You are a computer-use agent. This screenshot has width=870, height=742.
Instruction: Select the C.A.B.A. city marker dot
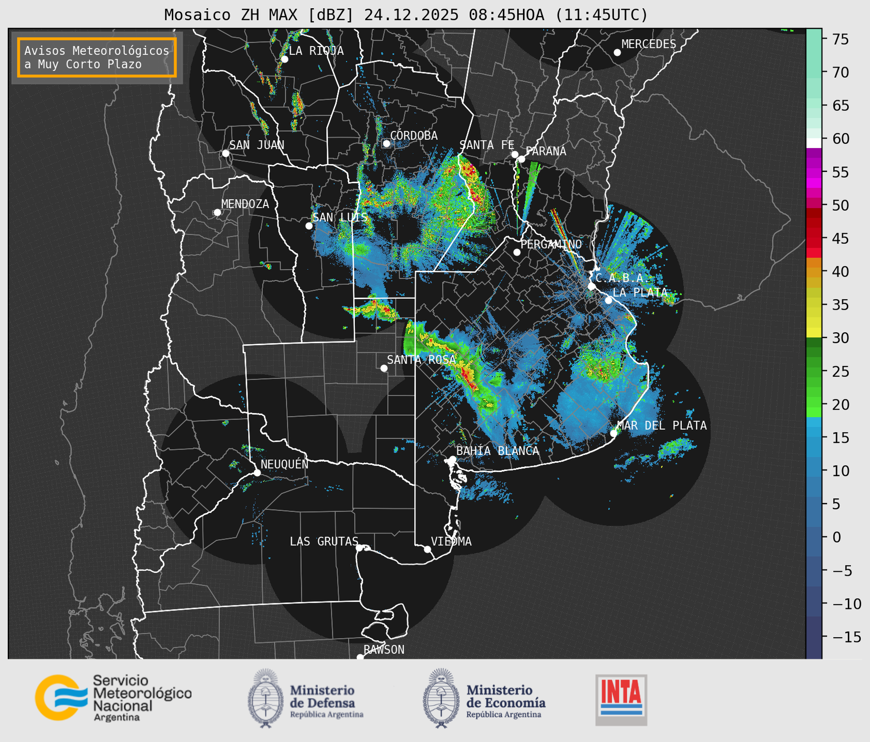click(592, 286)
